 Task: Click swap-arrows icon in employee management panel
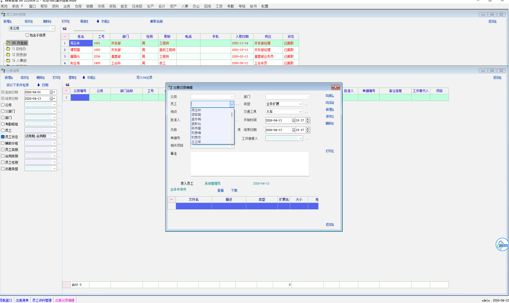coord(64,29)
